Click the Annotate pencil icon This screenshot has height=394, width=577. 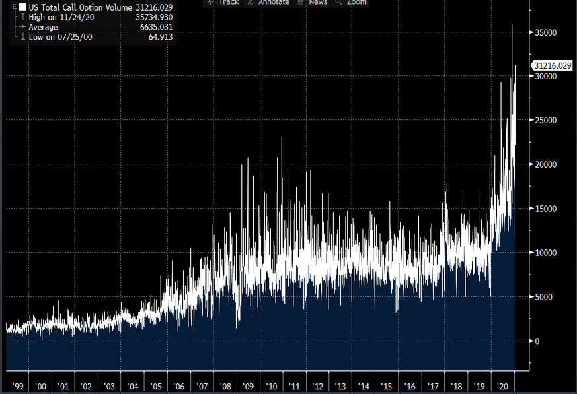click(250, 2)
